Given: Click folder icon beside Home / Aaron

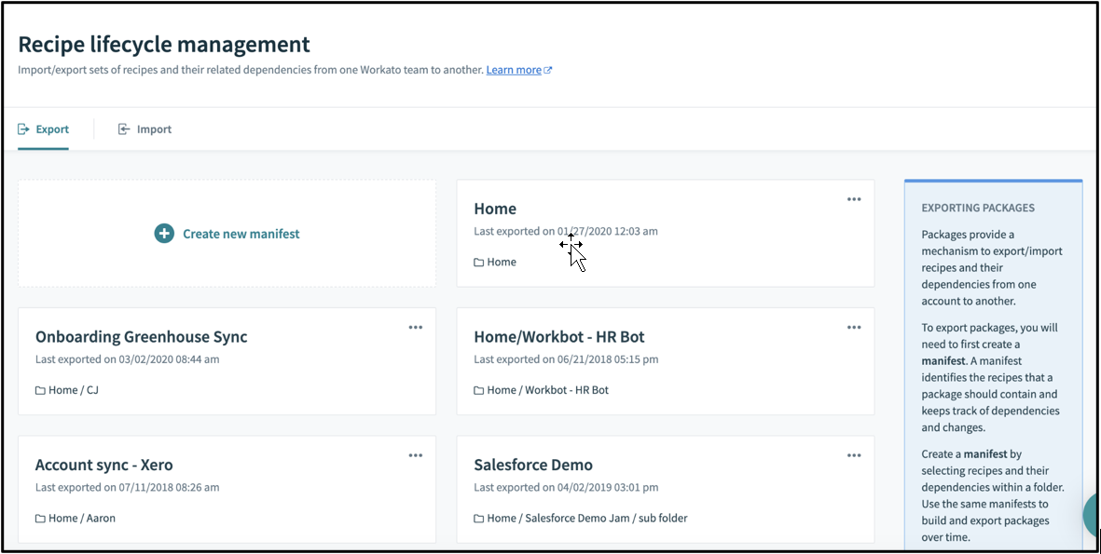Looking at the screenshot, I should click(40, 519).
